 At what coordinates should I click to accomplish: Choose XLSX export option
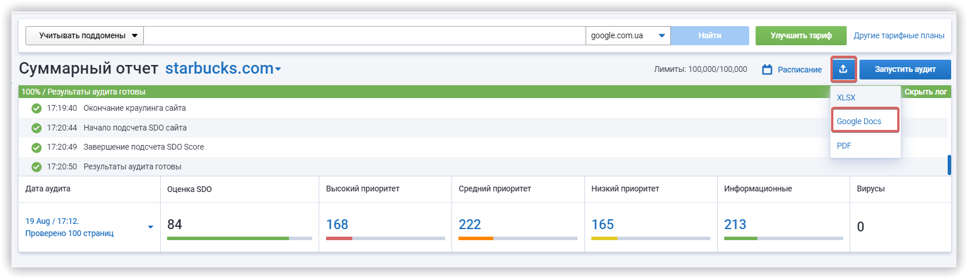click(x=846, y=97)
